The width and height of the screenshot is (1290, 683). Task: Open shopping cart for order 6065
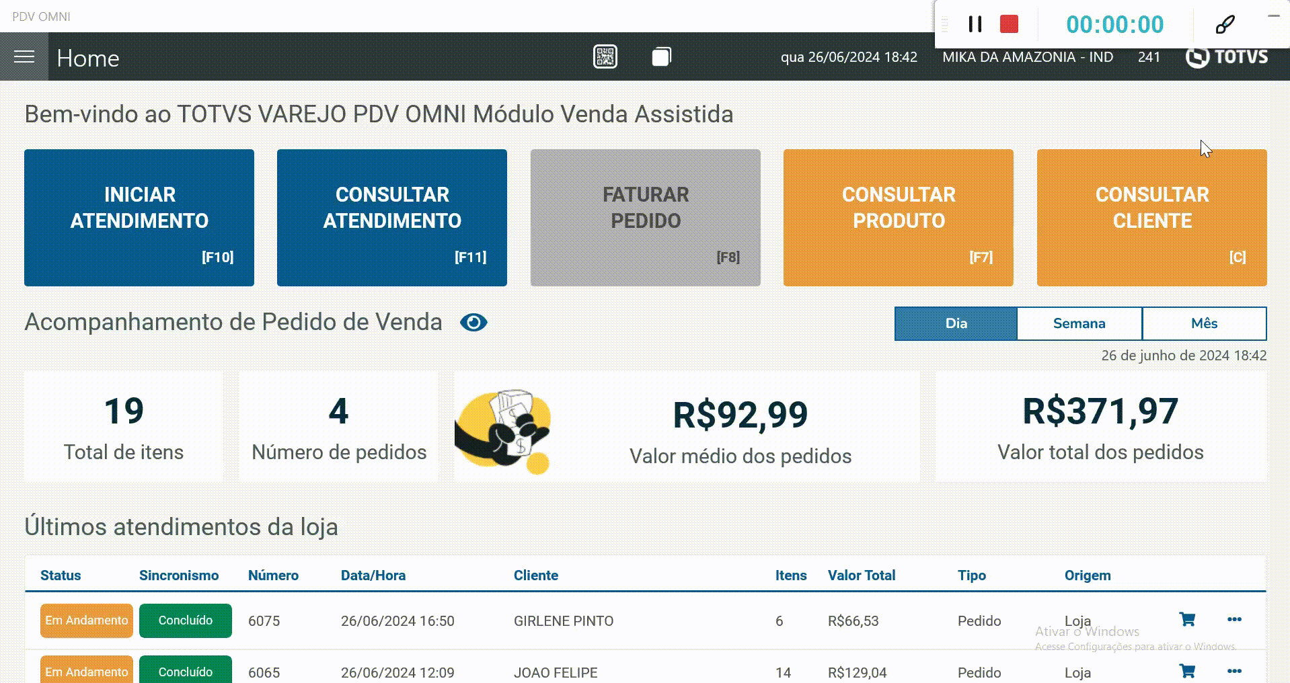(x=1187, y=671)
